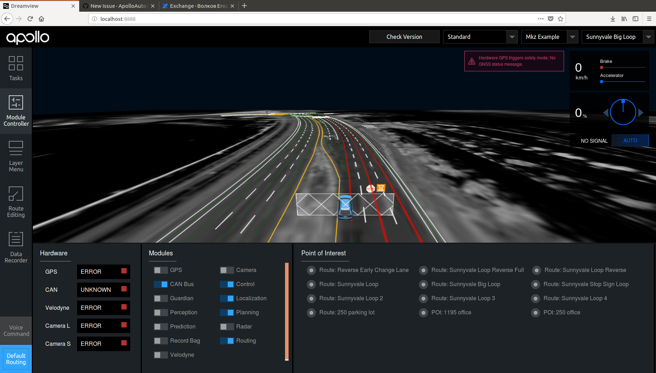
Task: Open page actions ellipsis menu
Action: pos(540,19)
